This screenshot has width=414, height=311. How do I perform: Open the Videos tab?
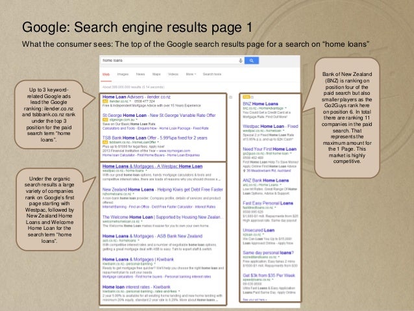click(x=173, y=74)
